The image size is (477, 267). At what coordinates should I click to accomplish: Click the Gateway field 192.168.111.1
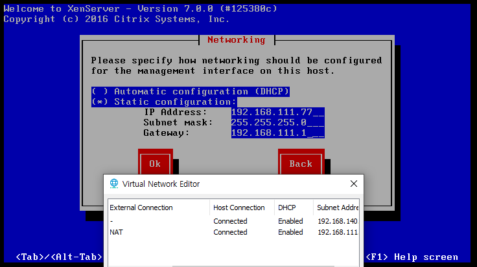pyautogui.click(x=278, y=133)
